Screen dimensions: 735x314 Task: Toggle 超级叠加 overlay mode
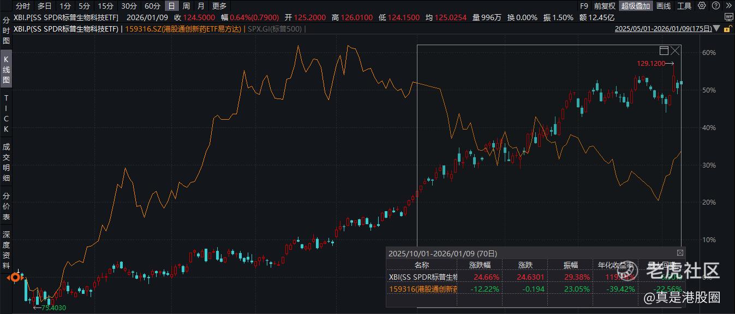point(636,6)
